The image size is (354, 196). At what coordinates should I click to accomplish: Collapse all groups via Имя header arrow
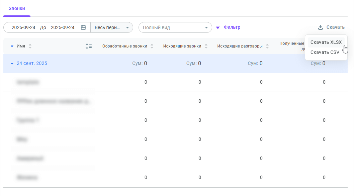point(12,46)
